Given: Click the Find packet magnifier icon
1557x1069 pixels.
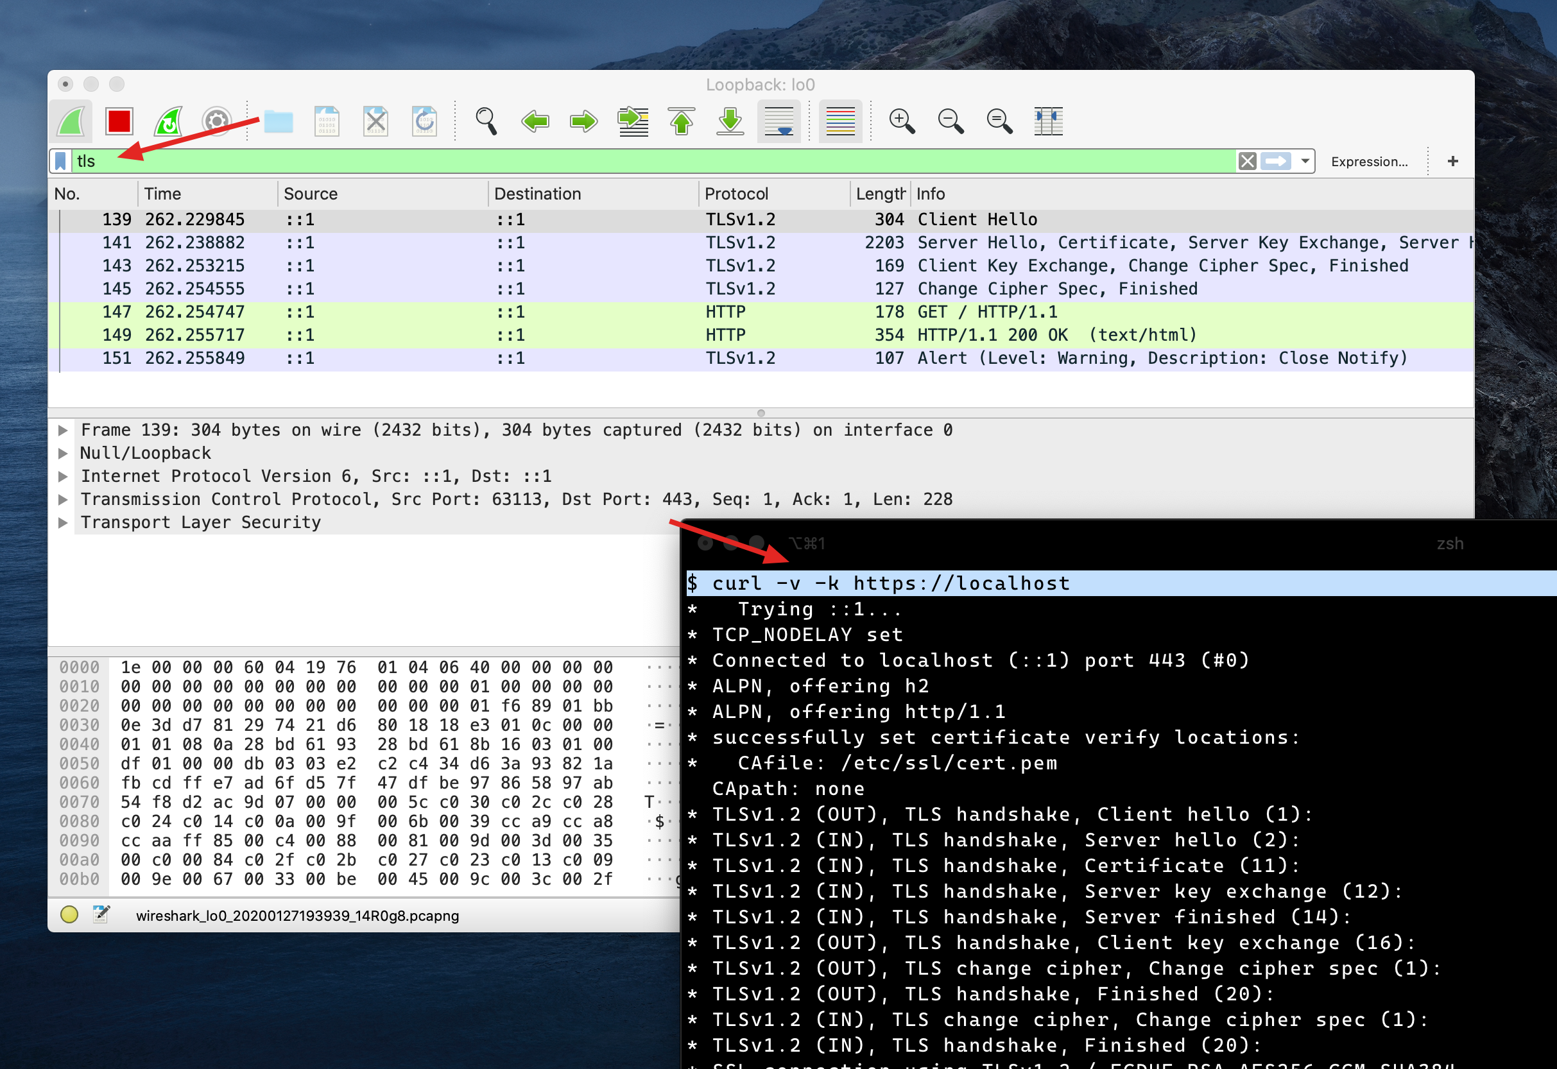Looking at the screenshot, I should [486, 121].
